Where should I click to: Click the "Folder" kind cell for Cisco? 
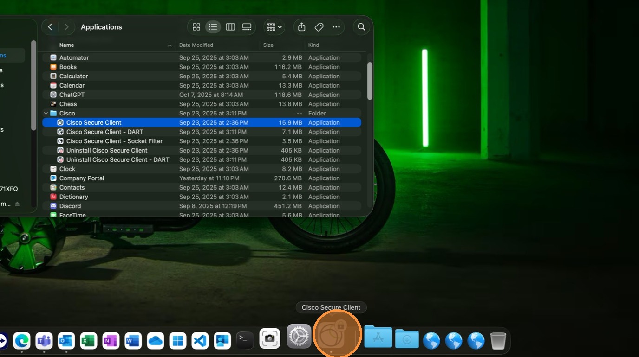[317, 113]
